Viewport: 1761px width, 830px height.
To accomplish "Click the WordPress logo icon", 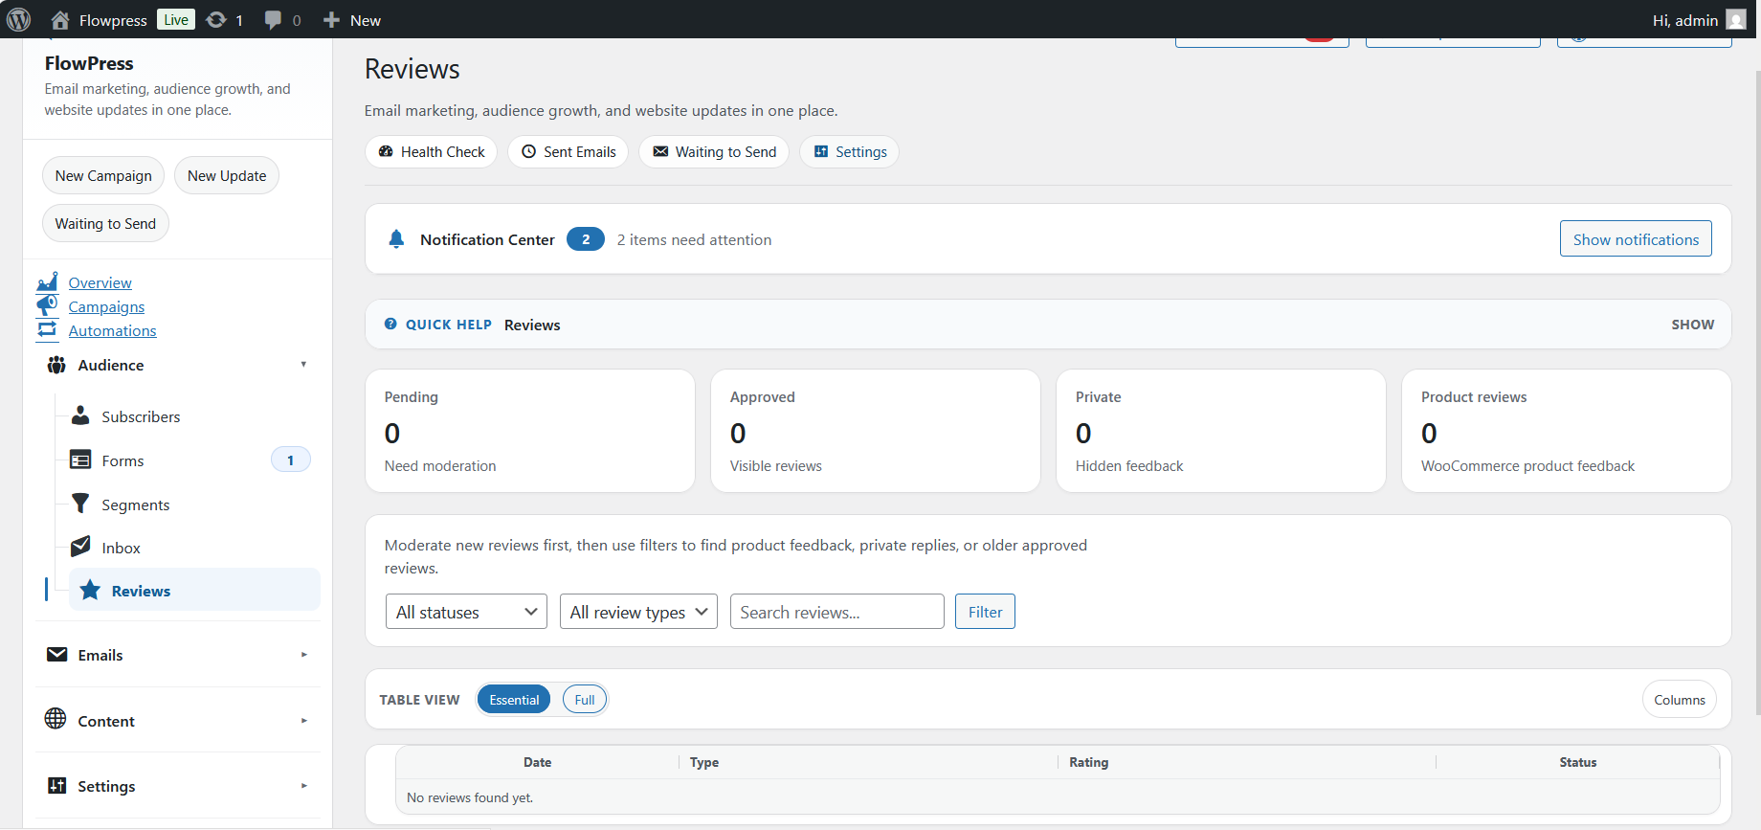I will click(x=19, y=19).
